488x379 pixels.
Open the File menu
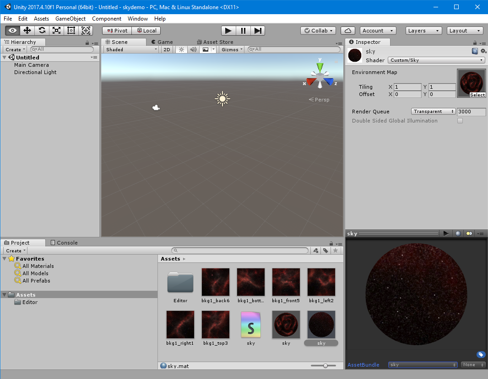(8, 19)
